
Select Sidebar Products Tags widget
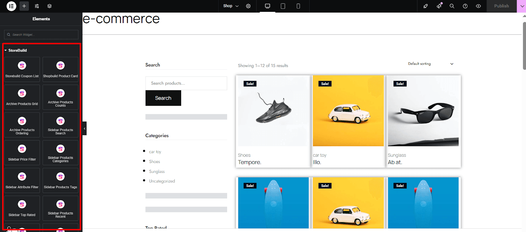click(60, 180)
